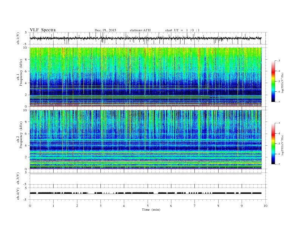
Task: Click the "-4" tick on ch.2 colorbar
Action: (x=278, y=133)
